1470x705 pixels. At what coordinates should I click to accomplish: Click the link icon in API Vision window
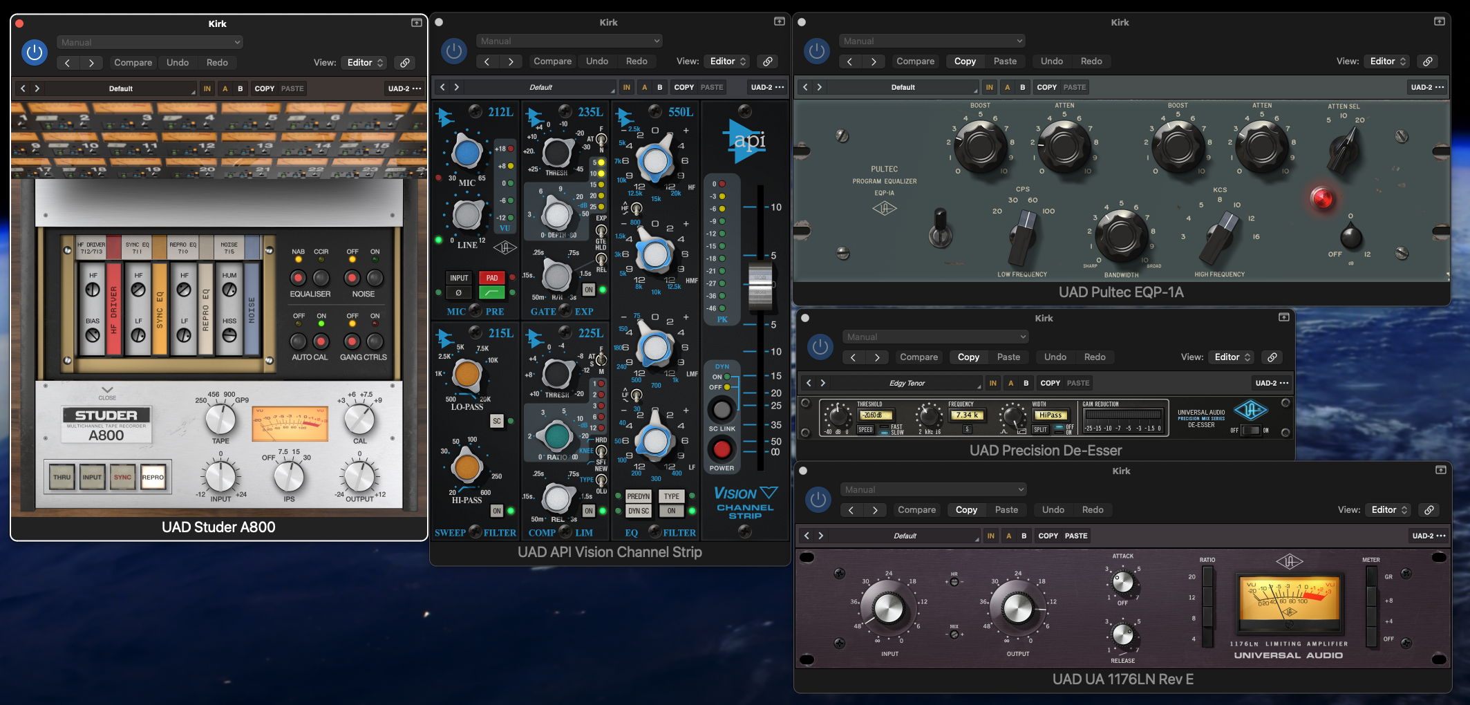tap(767, 62)
